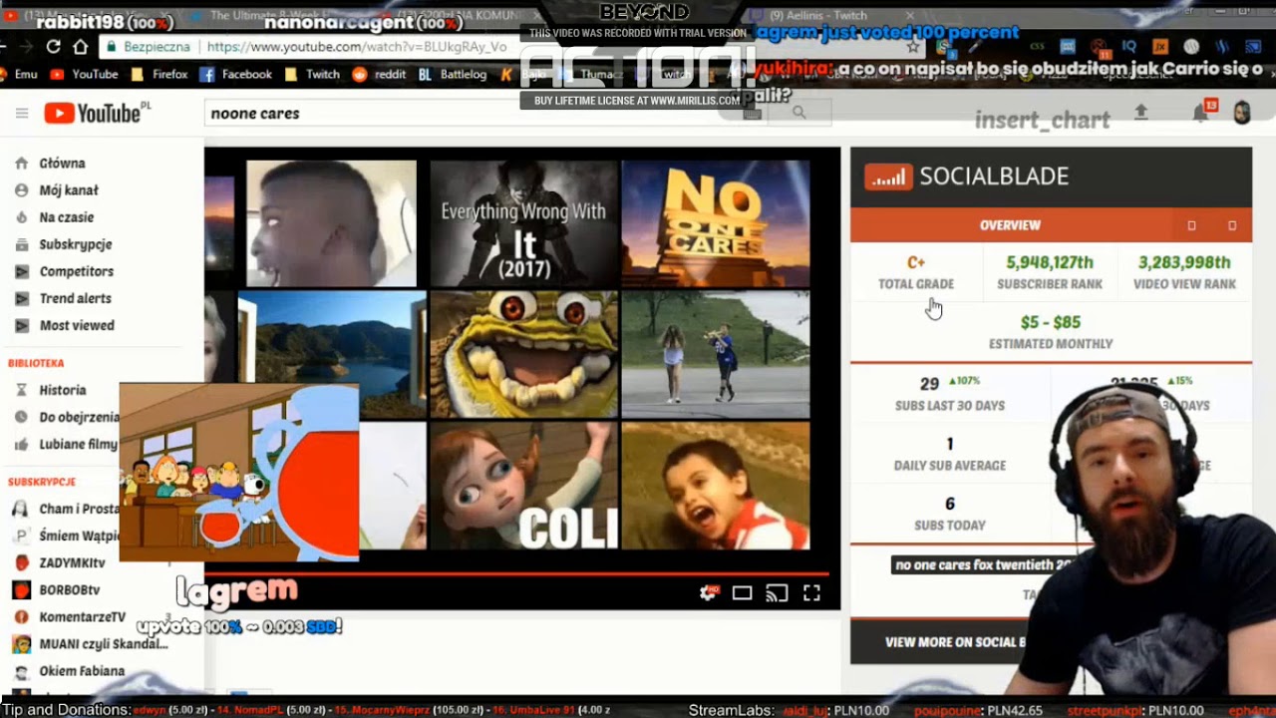Click the YouTube search magnifier button
This screenshot has height=718, width=1276.
798,113
